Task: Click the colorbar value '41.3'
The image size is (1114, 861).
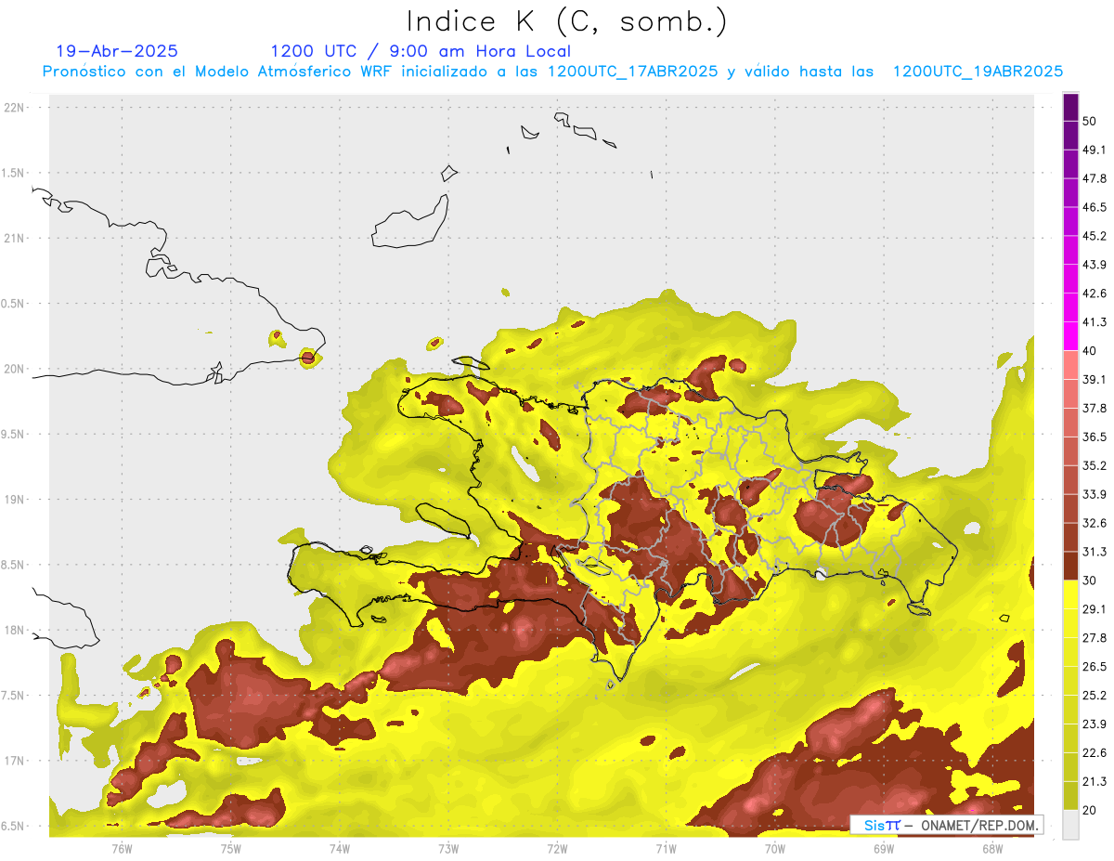Action: (1094, 322)
